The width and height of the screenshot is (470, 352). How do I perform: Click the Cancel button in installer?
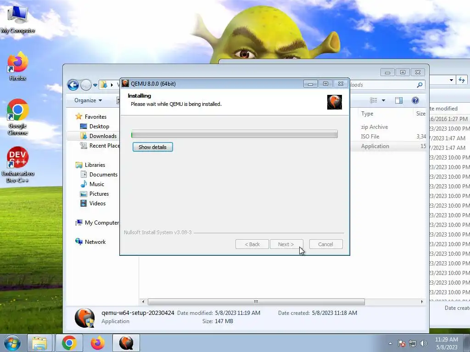(x=325, y=244)
